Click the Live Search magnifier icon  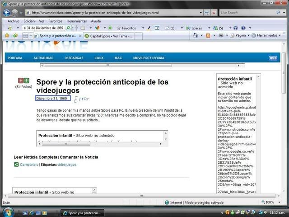[278, 13]
